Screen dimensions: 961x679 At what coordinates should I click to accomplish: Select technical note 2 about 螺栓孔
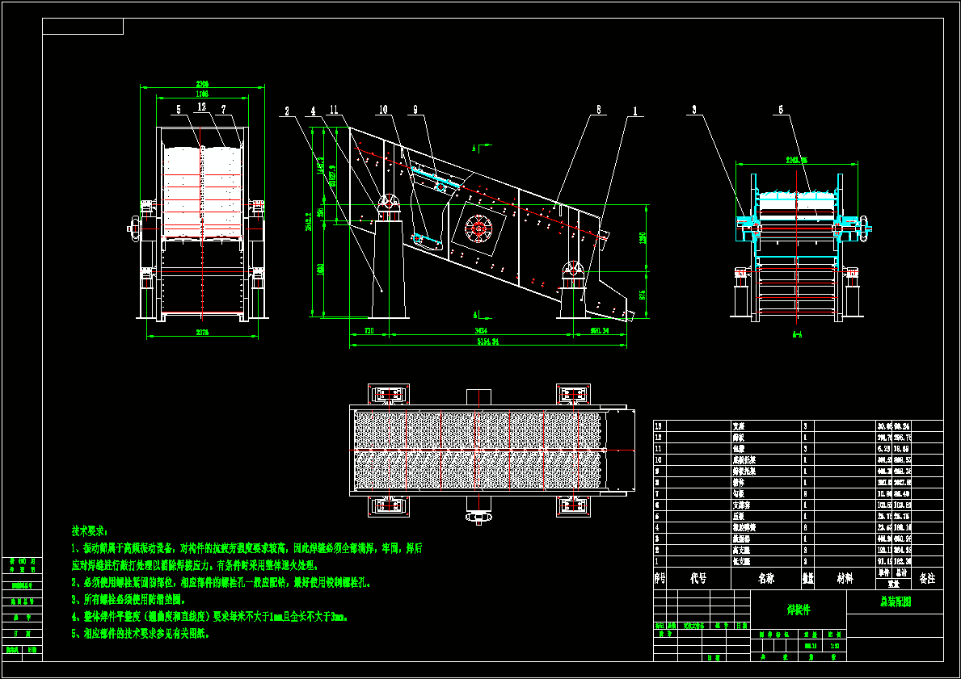221,582
